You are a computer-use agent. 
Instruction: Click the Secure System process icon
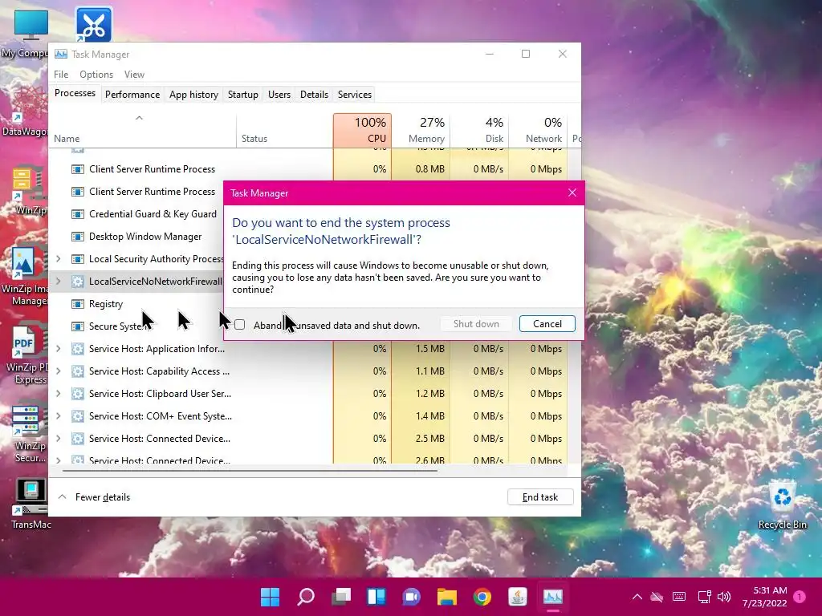coord(78,326)
